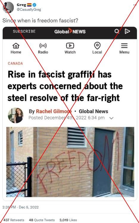Image resolution: width=139 pixels, height=223 pixels.
Task: Select the Watch video icon
Action: 70,46
